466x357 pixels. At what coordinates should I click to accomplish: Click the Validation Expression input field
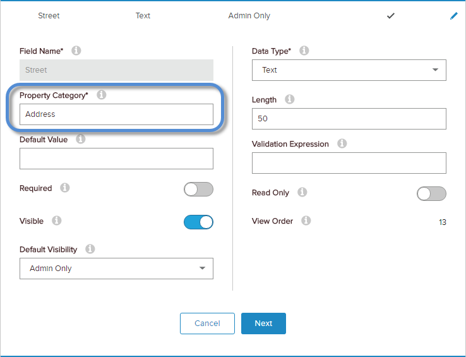pyautogui.click(x=349, y=163)
